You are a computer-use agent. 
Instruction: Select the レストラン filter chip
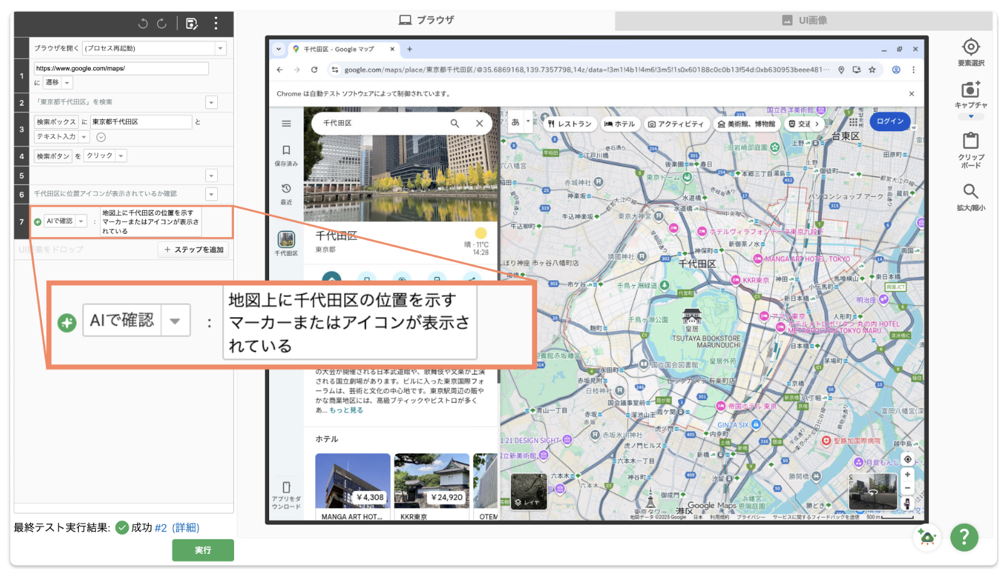pos(569,124)
